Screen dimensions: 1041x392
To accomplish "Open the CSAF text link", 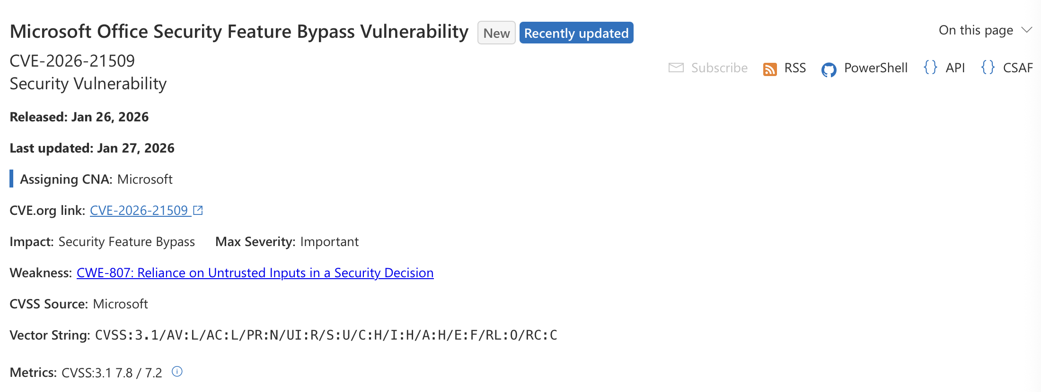I will pyautogui.click(x=1018, y=68).
